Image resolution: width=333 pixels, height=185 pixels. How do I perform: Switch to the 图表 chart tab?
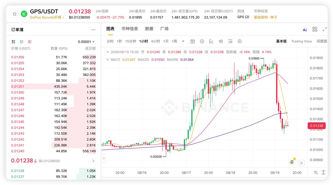pyautogui.click(x=110, y=29)
